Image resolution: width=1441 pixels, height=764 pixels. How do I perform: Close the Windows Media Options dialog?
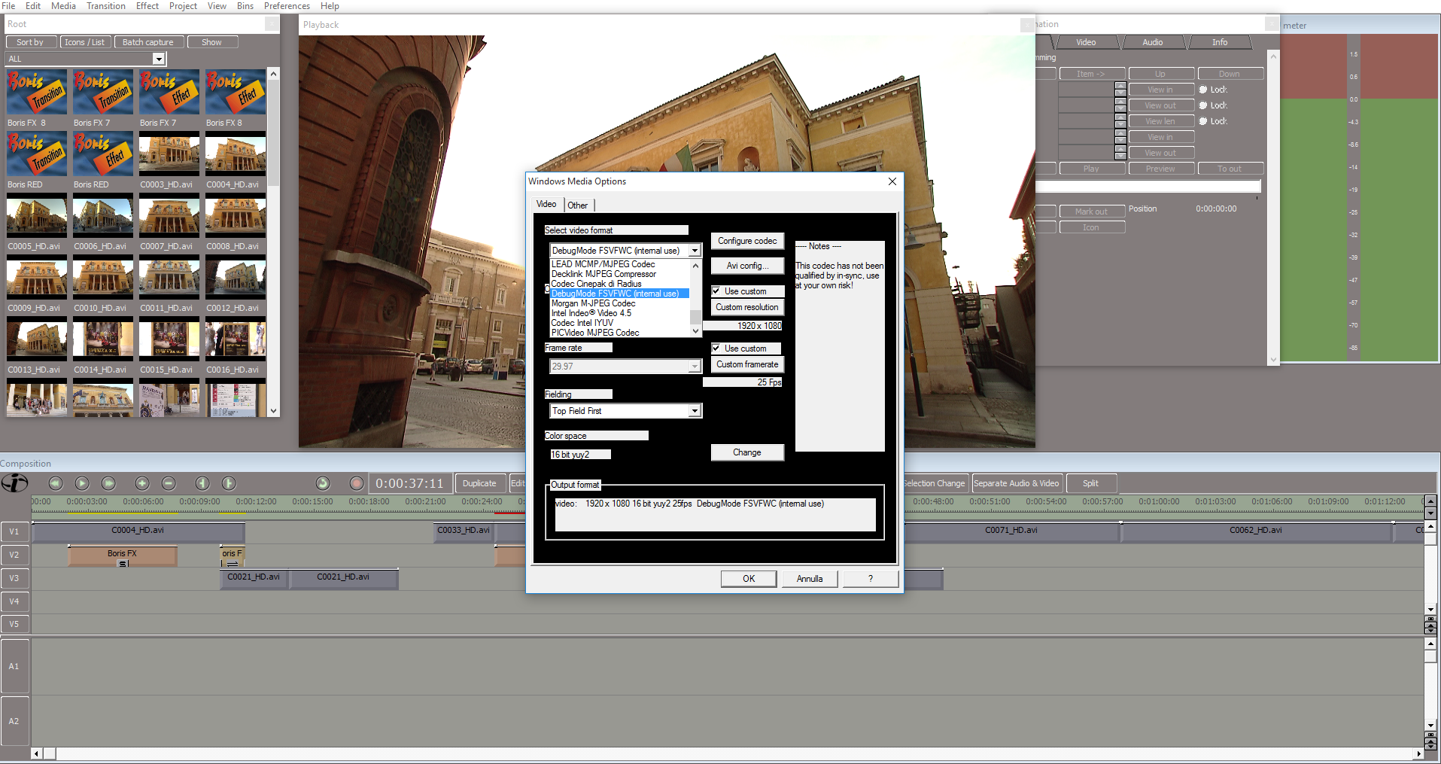pos(892,181)
